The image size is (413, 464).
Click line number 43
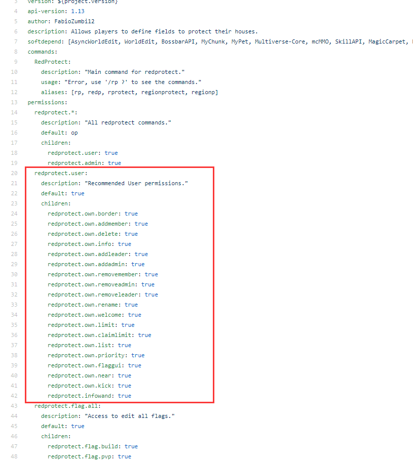point(14,406)
